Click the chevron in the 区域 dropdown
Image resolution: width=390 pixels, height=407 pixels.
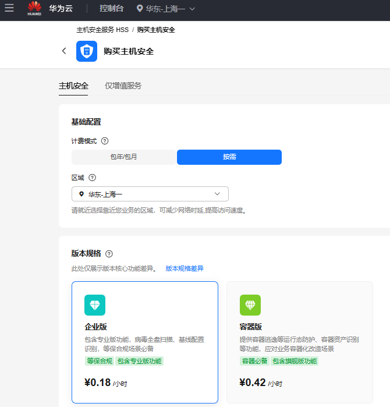218,194
